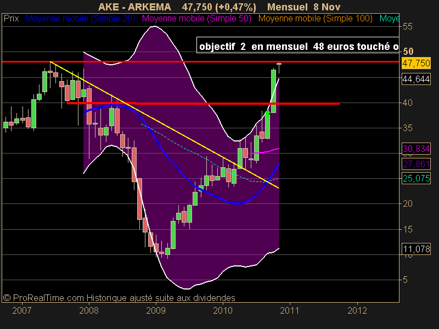Select the "Moyenne mobile (Simple 20)" legend entry
This screenshot has height=329, width=439.
(x=80, y=19)
